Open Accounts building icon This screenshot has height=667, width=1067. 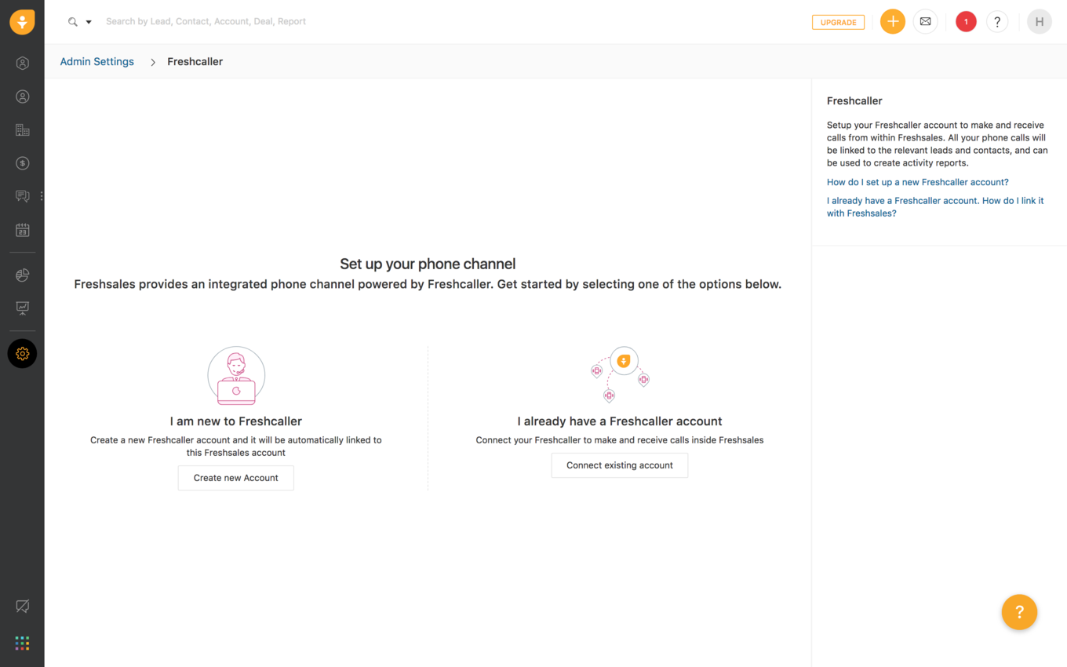click(x=22, y=130)
